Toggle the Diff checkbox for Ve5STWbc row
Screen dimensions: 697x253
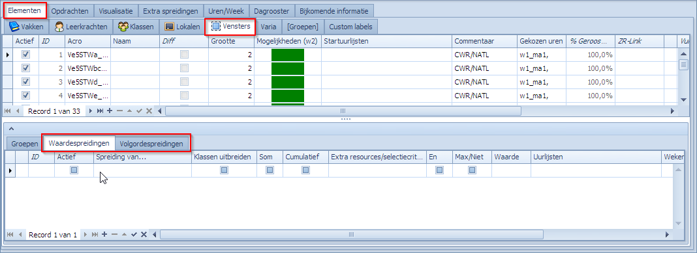pos(183,68)
